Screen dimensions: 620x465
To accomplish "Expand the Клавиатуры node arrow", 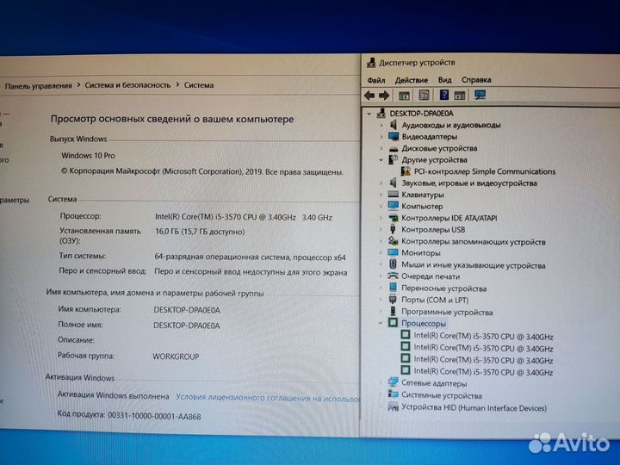I will (381, 195).
